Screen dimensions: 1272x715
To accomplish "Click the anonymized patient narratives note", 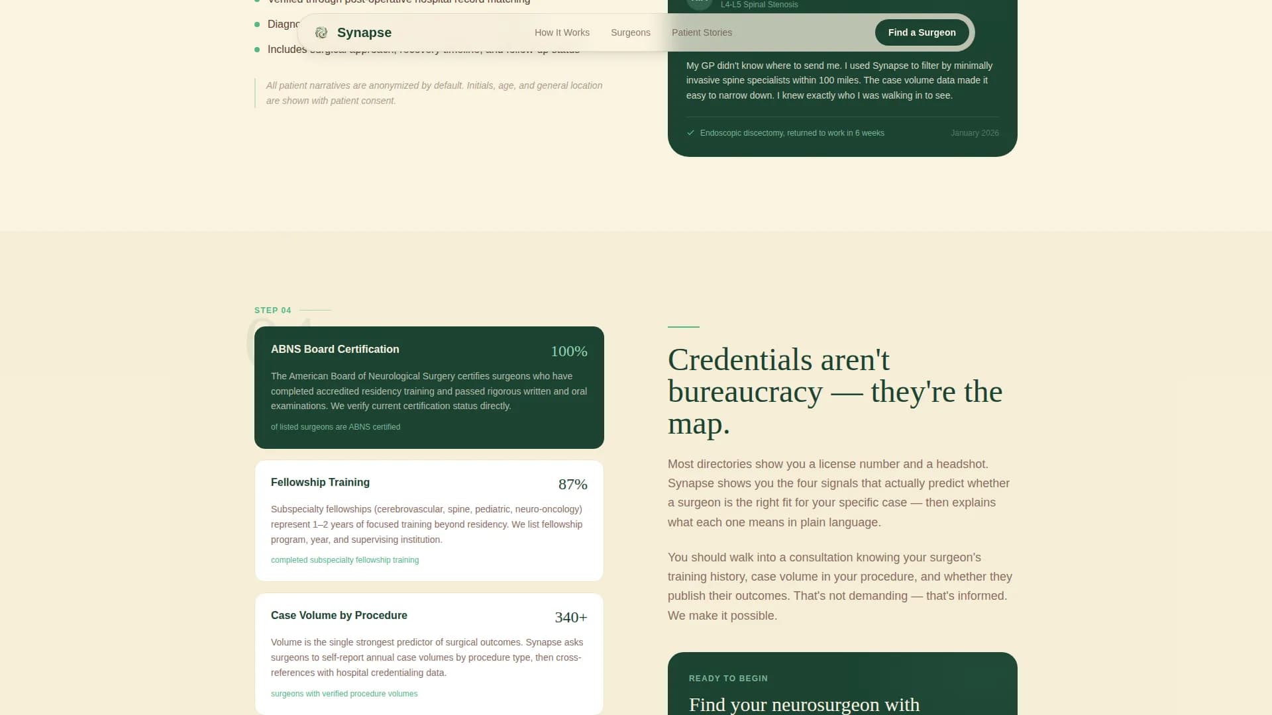I will 434,93.
